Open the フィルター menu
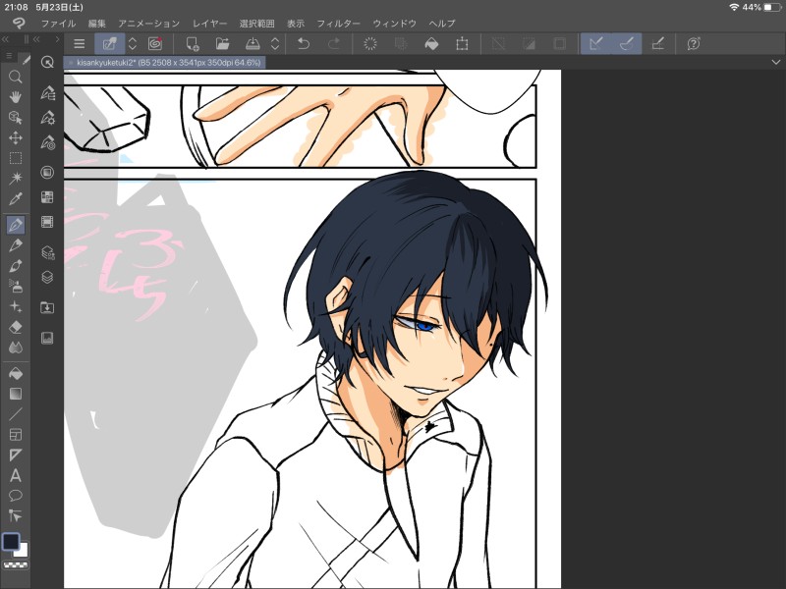This screenshot has width=786, height=589. pyautogui.click(x=338, y=24)
